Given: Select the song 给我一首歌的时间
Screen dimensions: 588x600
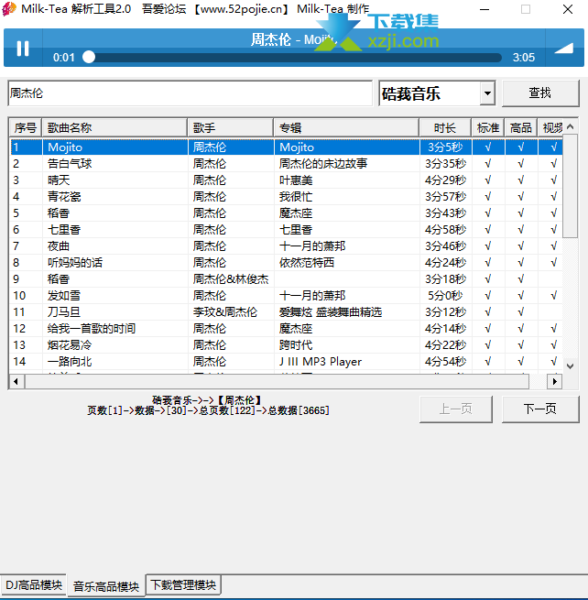Looking at the screenshot, I should pos(92,328).
